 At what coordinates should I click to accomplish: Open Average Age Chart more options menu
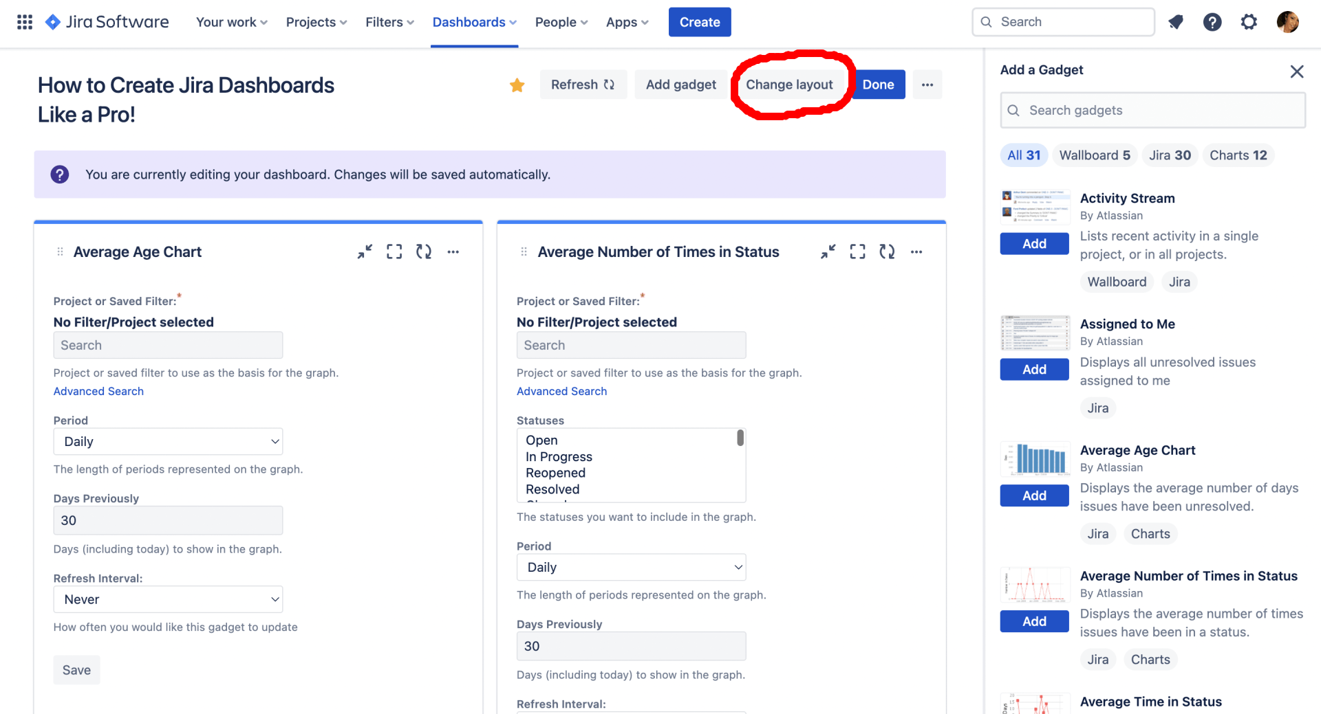(x=453, y=252)
